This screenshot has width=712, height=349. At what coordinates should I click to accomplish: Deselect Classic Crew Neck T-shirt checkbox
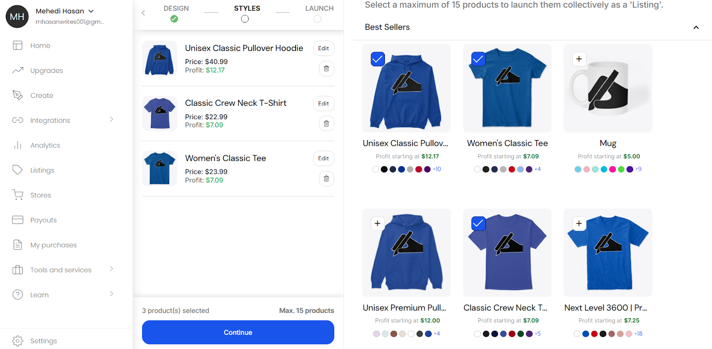point(478,223)
